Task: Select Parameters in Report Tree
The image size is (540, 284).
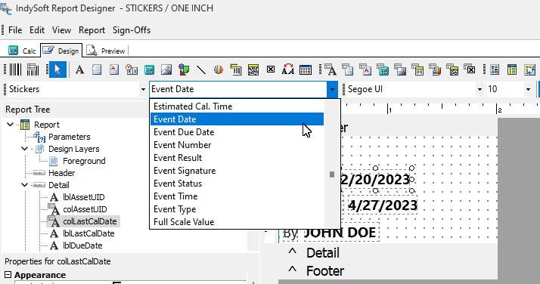Action: click(x=70, y=137)
